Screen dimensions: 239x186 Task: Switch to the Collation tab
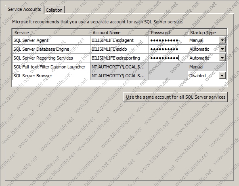(54, 10)
